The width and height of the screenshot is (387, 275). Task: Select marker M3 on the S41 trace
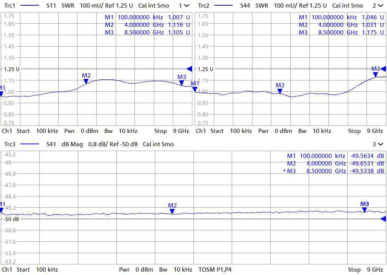(364, 209)
